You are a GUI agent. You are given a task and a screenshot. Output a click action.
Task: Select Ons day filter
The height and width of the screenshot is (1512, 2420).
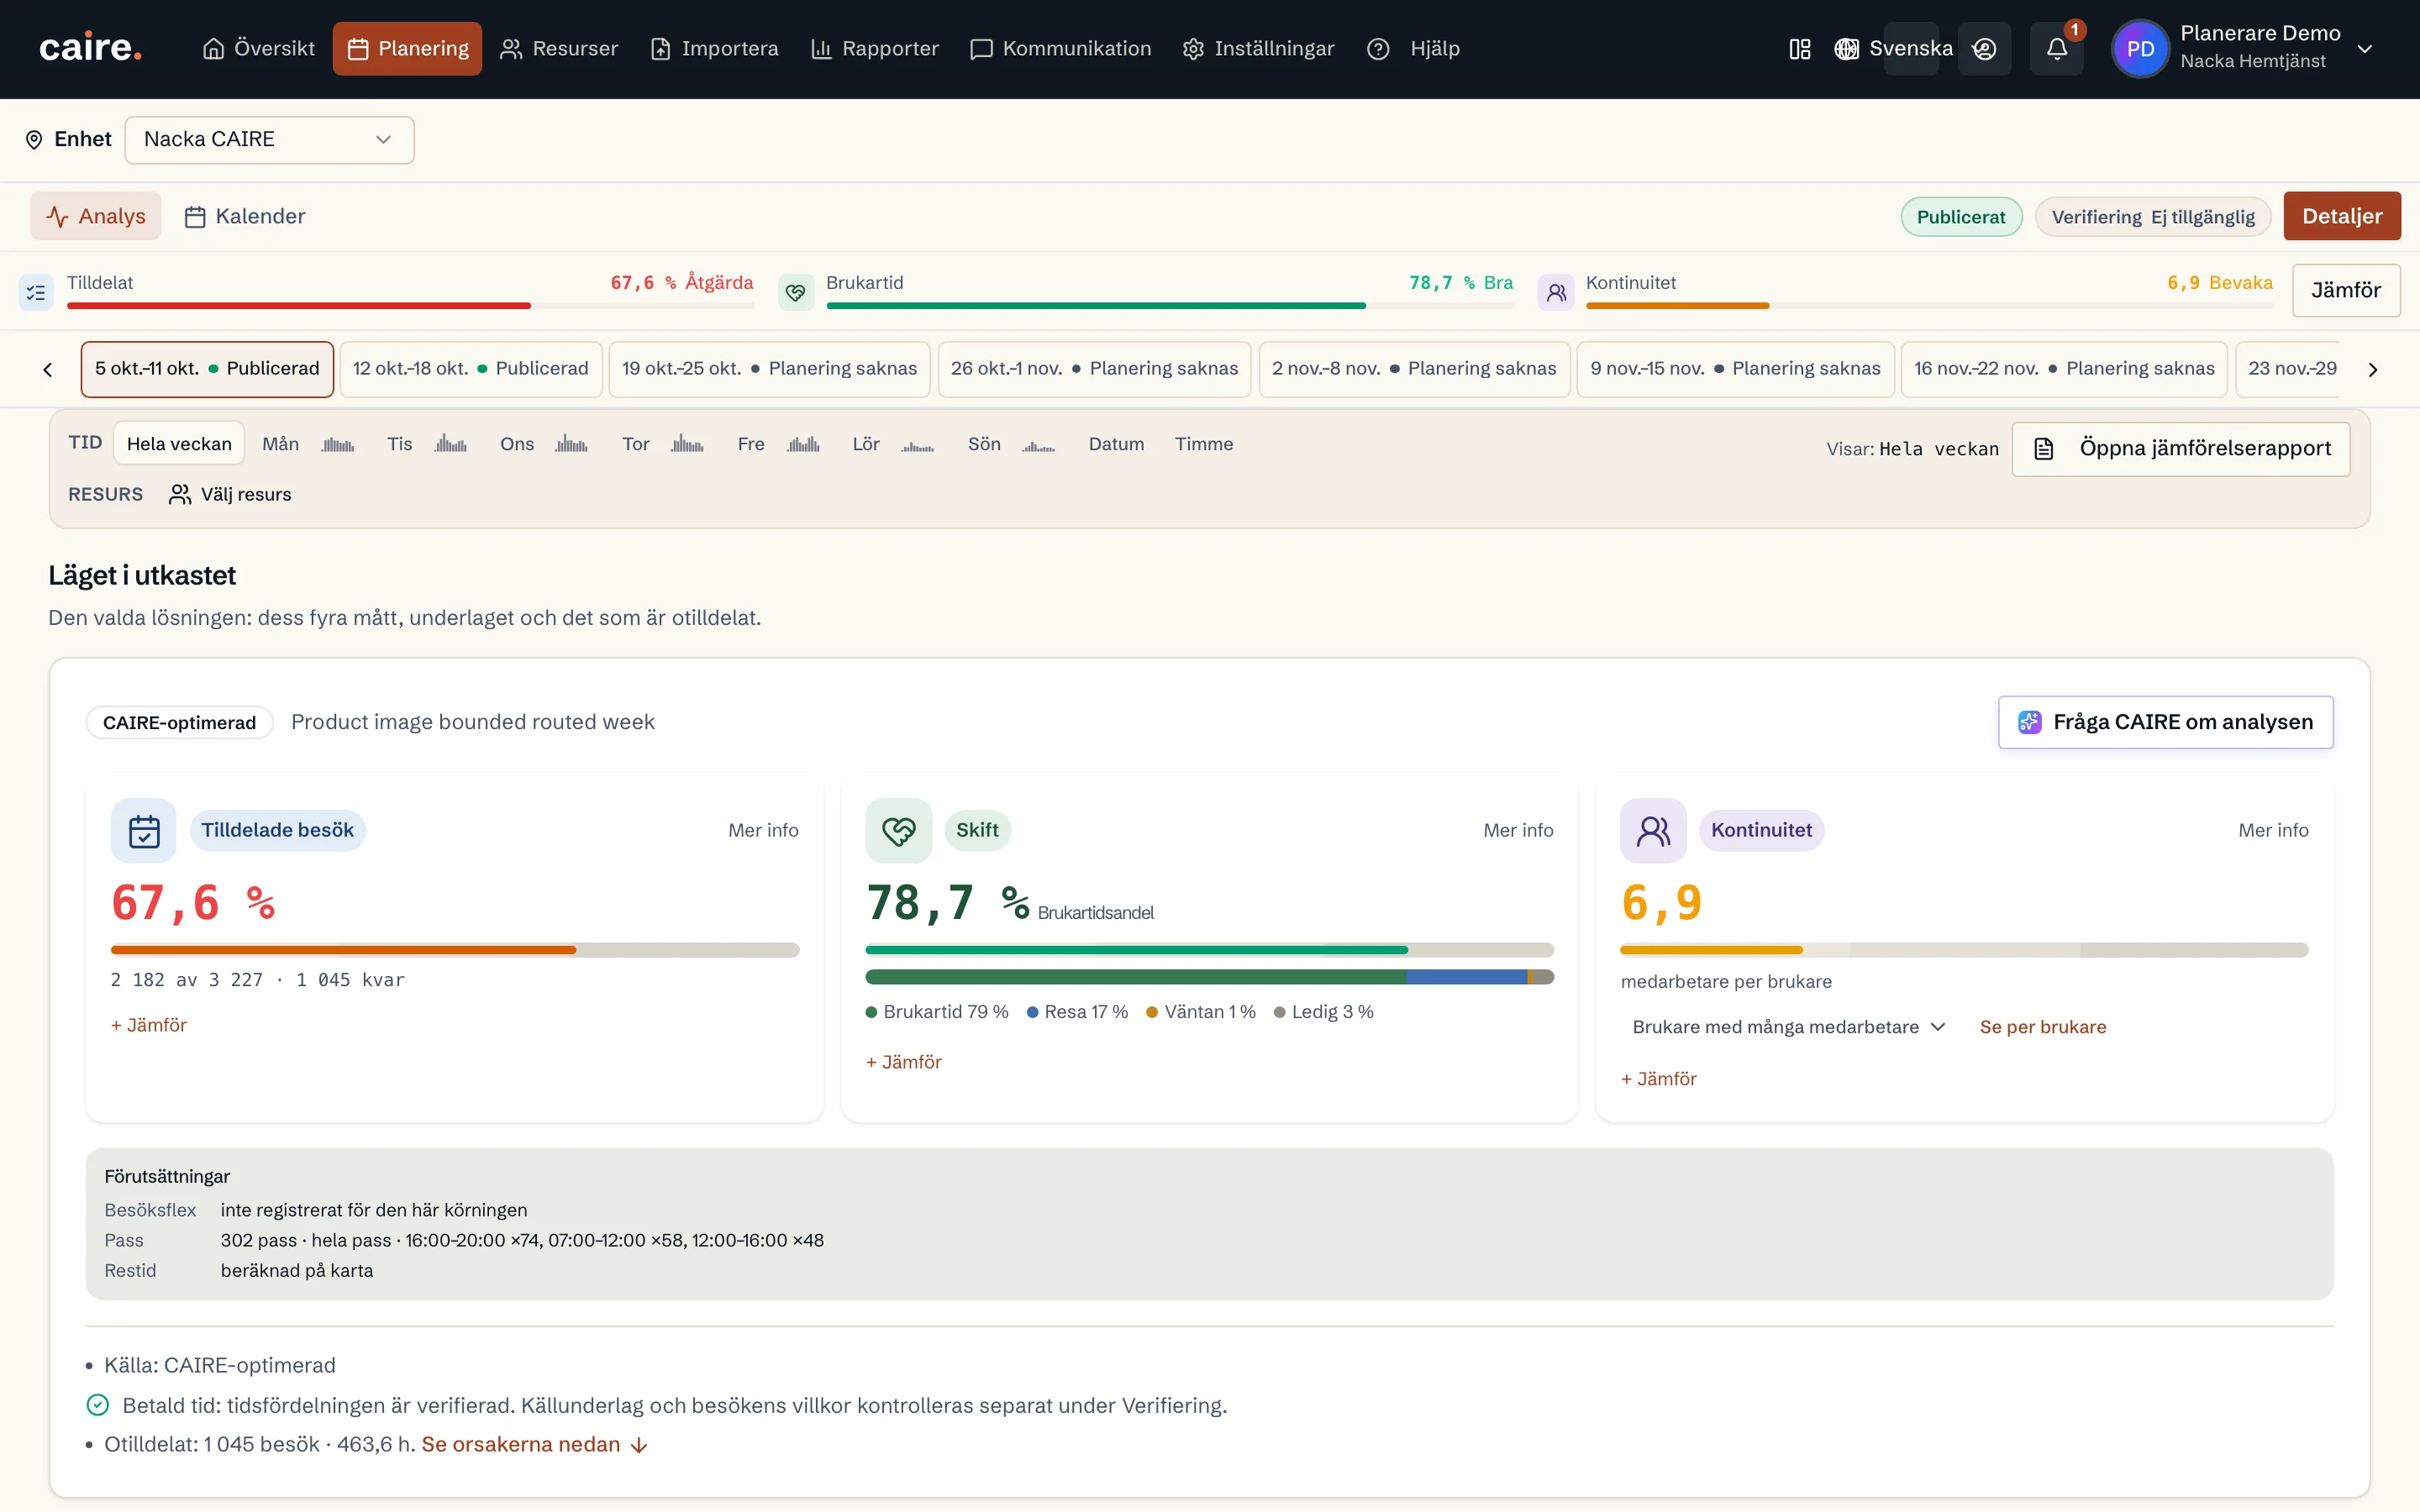tap(544, 444)
